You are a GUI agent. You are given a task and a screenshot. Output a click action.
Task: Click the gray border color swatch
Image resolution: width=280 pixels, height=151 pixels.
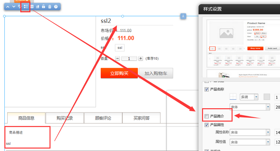[x=267, y=97]
